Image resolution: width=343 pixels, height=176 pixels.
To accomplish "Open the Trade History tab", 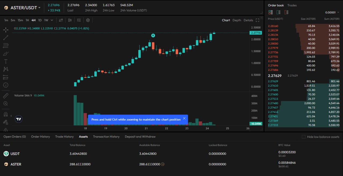I will coord(64,137).
